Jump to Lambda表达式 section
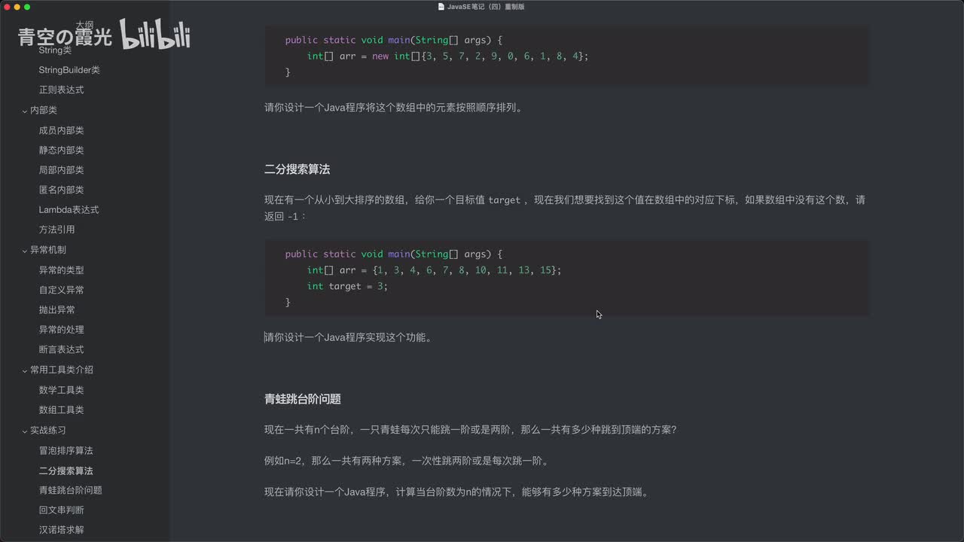The width and height of the screenshot is (964, 542). (x=69, y=210)
